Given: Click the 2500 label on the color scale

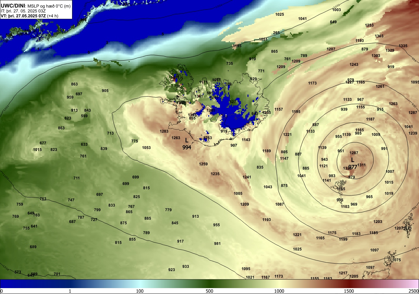Looking at the screenshot, I should click(x=414, y=291).
